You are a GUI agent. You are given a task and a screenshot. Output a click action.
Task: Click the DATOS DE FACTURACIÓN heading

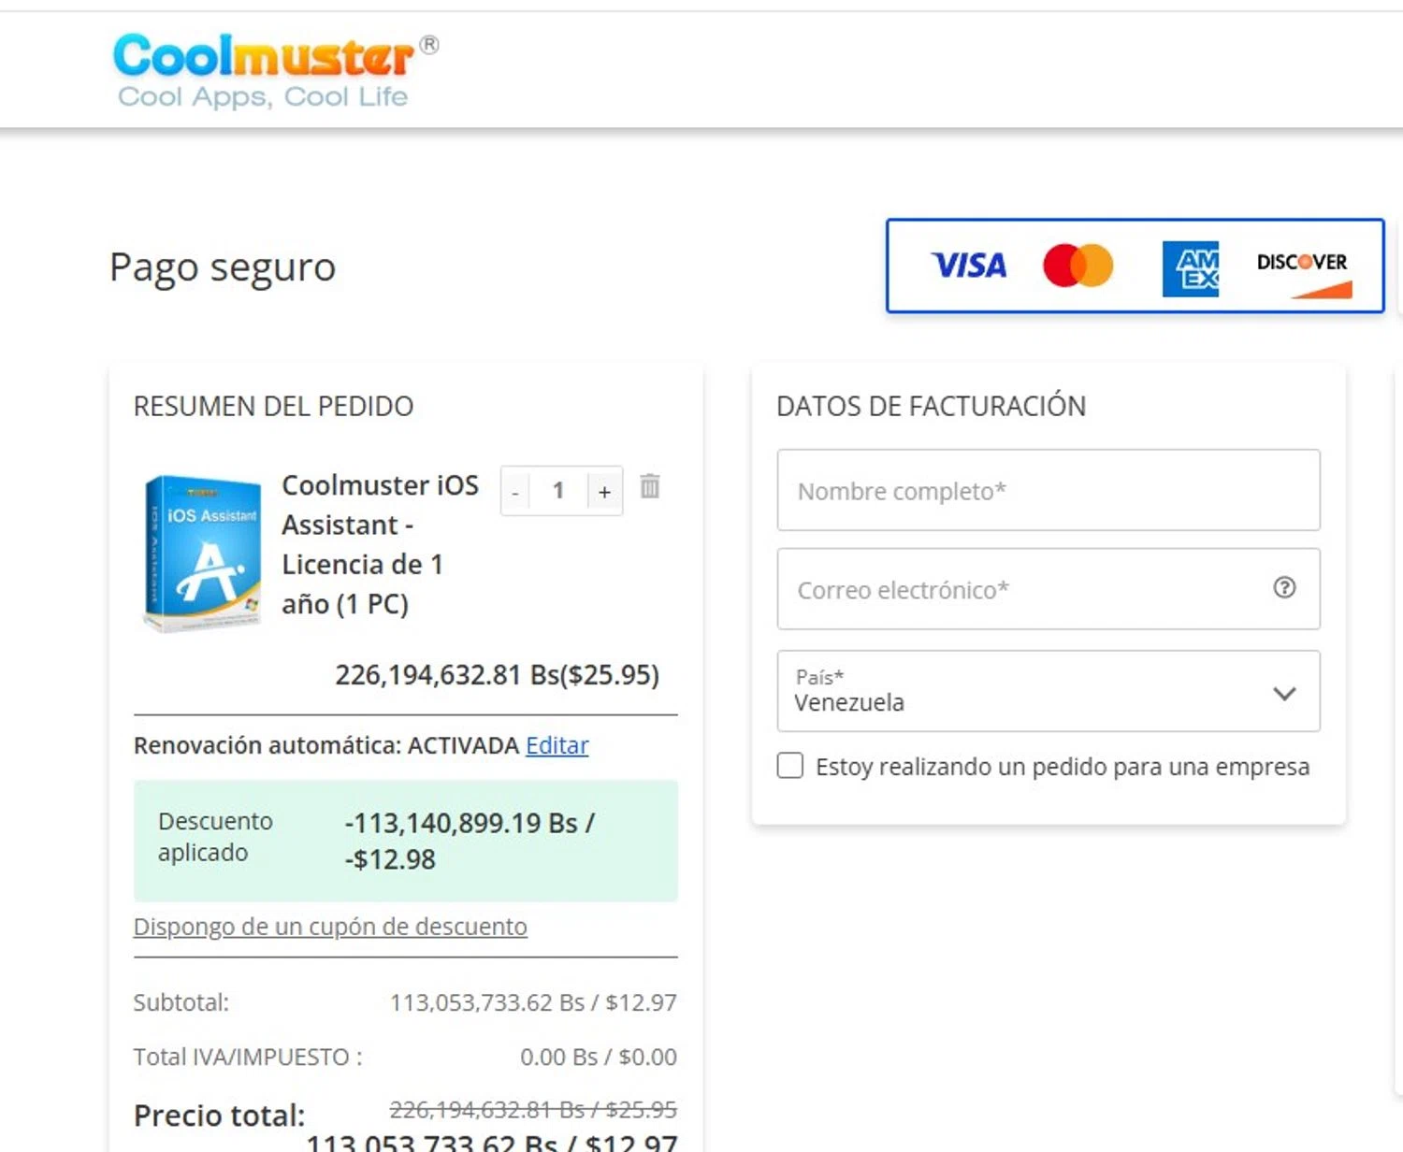click(x=931, y=407)
